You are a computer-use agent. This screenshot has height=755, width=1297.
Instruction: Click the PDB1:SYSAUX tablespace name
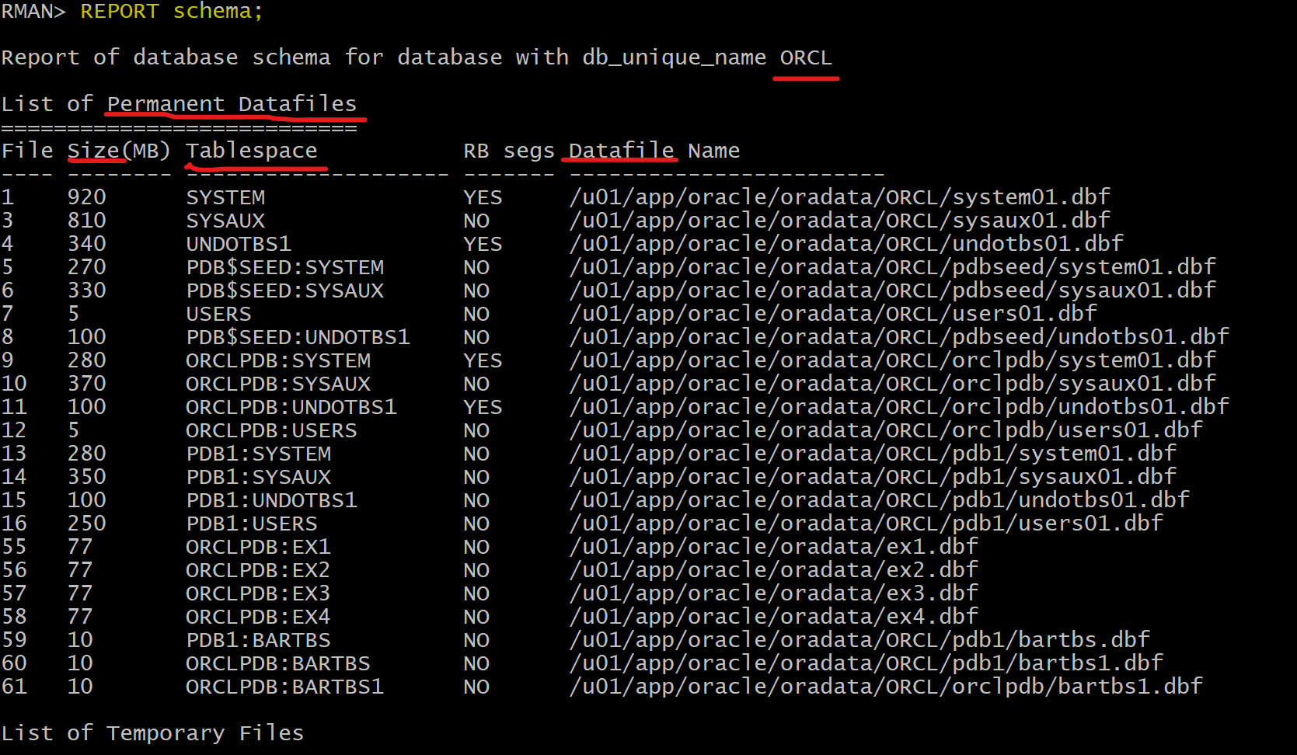pos(259,477)
